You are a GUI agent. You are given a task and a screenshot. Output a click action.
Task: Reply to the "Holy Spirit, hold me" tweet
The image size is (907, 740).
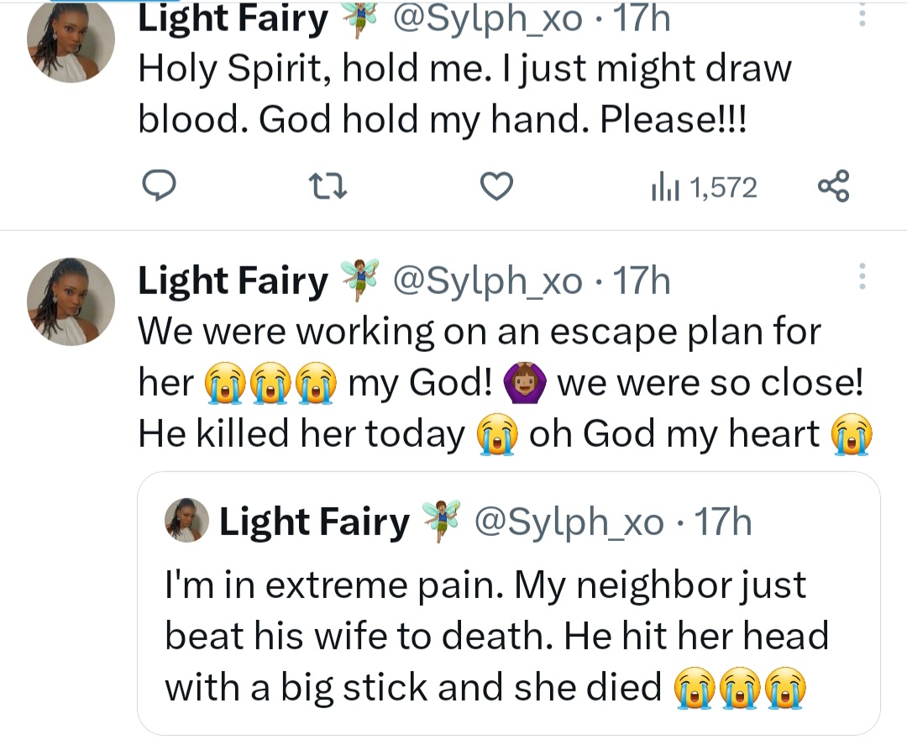158,187
